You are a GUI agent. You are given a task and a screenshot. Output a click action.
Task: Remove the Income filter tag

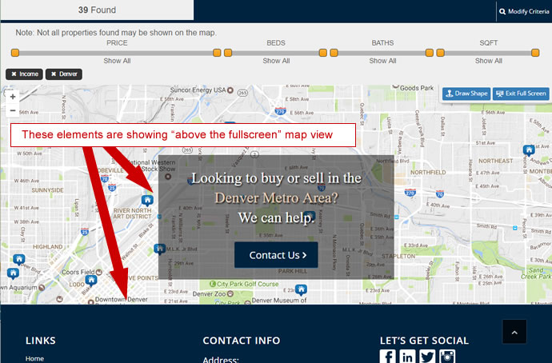point(24,74)
